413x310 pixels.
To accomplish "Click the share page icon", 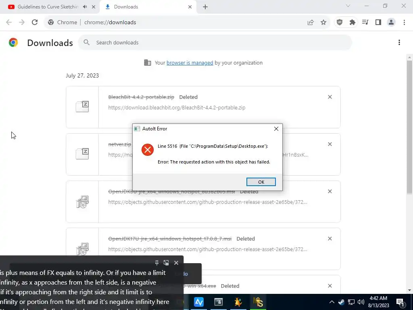I will pyautogui.click(x=311, y=23).
